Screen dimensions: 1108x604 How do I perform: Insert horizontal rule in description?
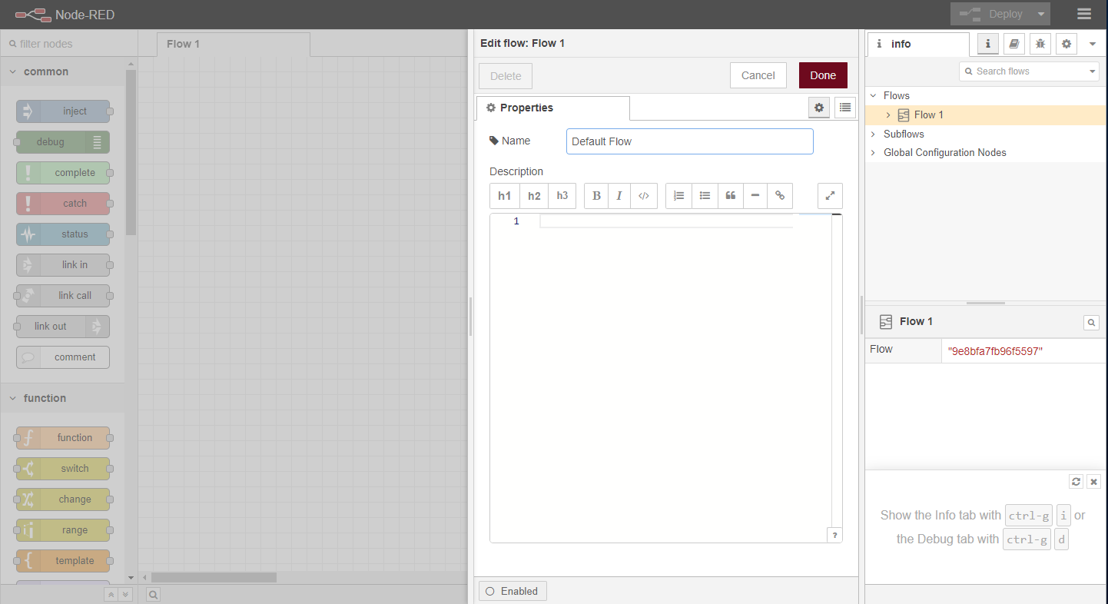[x=755, y=196]
